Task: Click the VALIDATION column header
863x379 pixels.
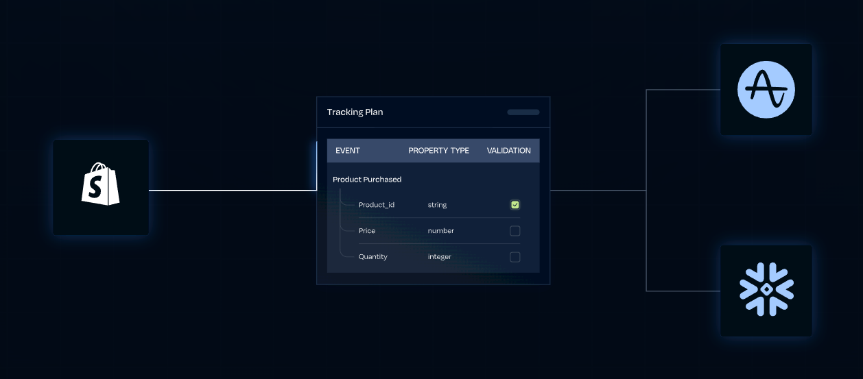Action: [x=509, y=151]
